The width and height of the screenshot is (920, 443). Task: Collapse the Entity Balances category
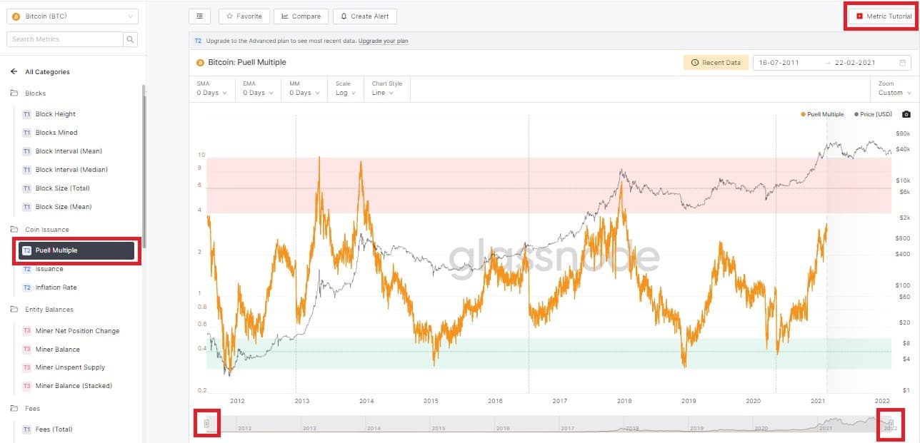coord(49,310)
